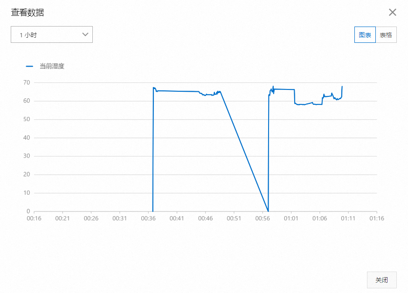Switch to the 图表 chart view
The width and height of the screenshot is (408, 293).
tap(365, 35)
